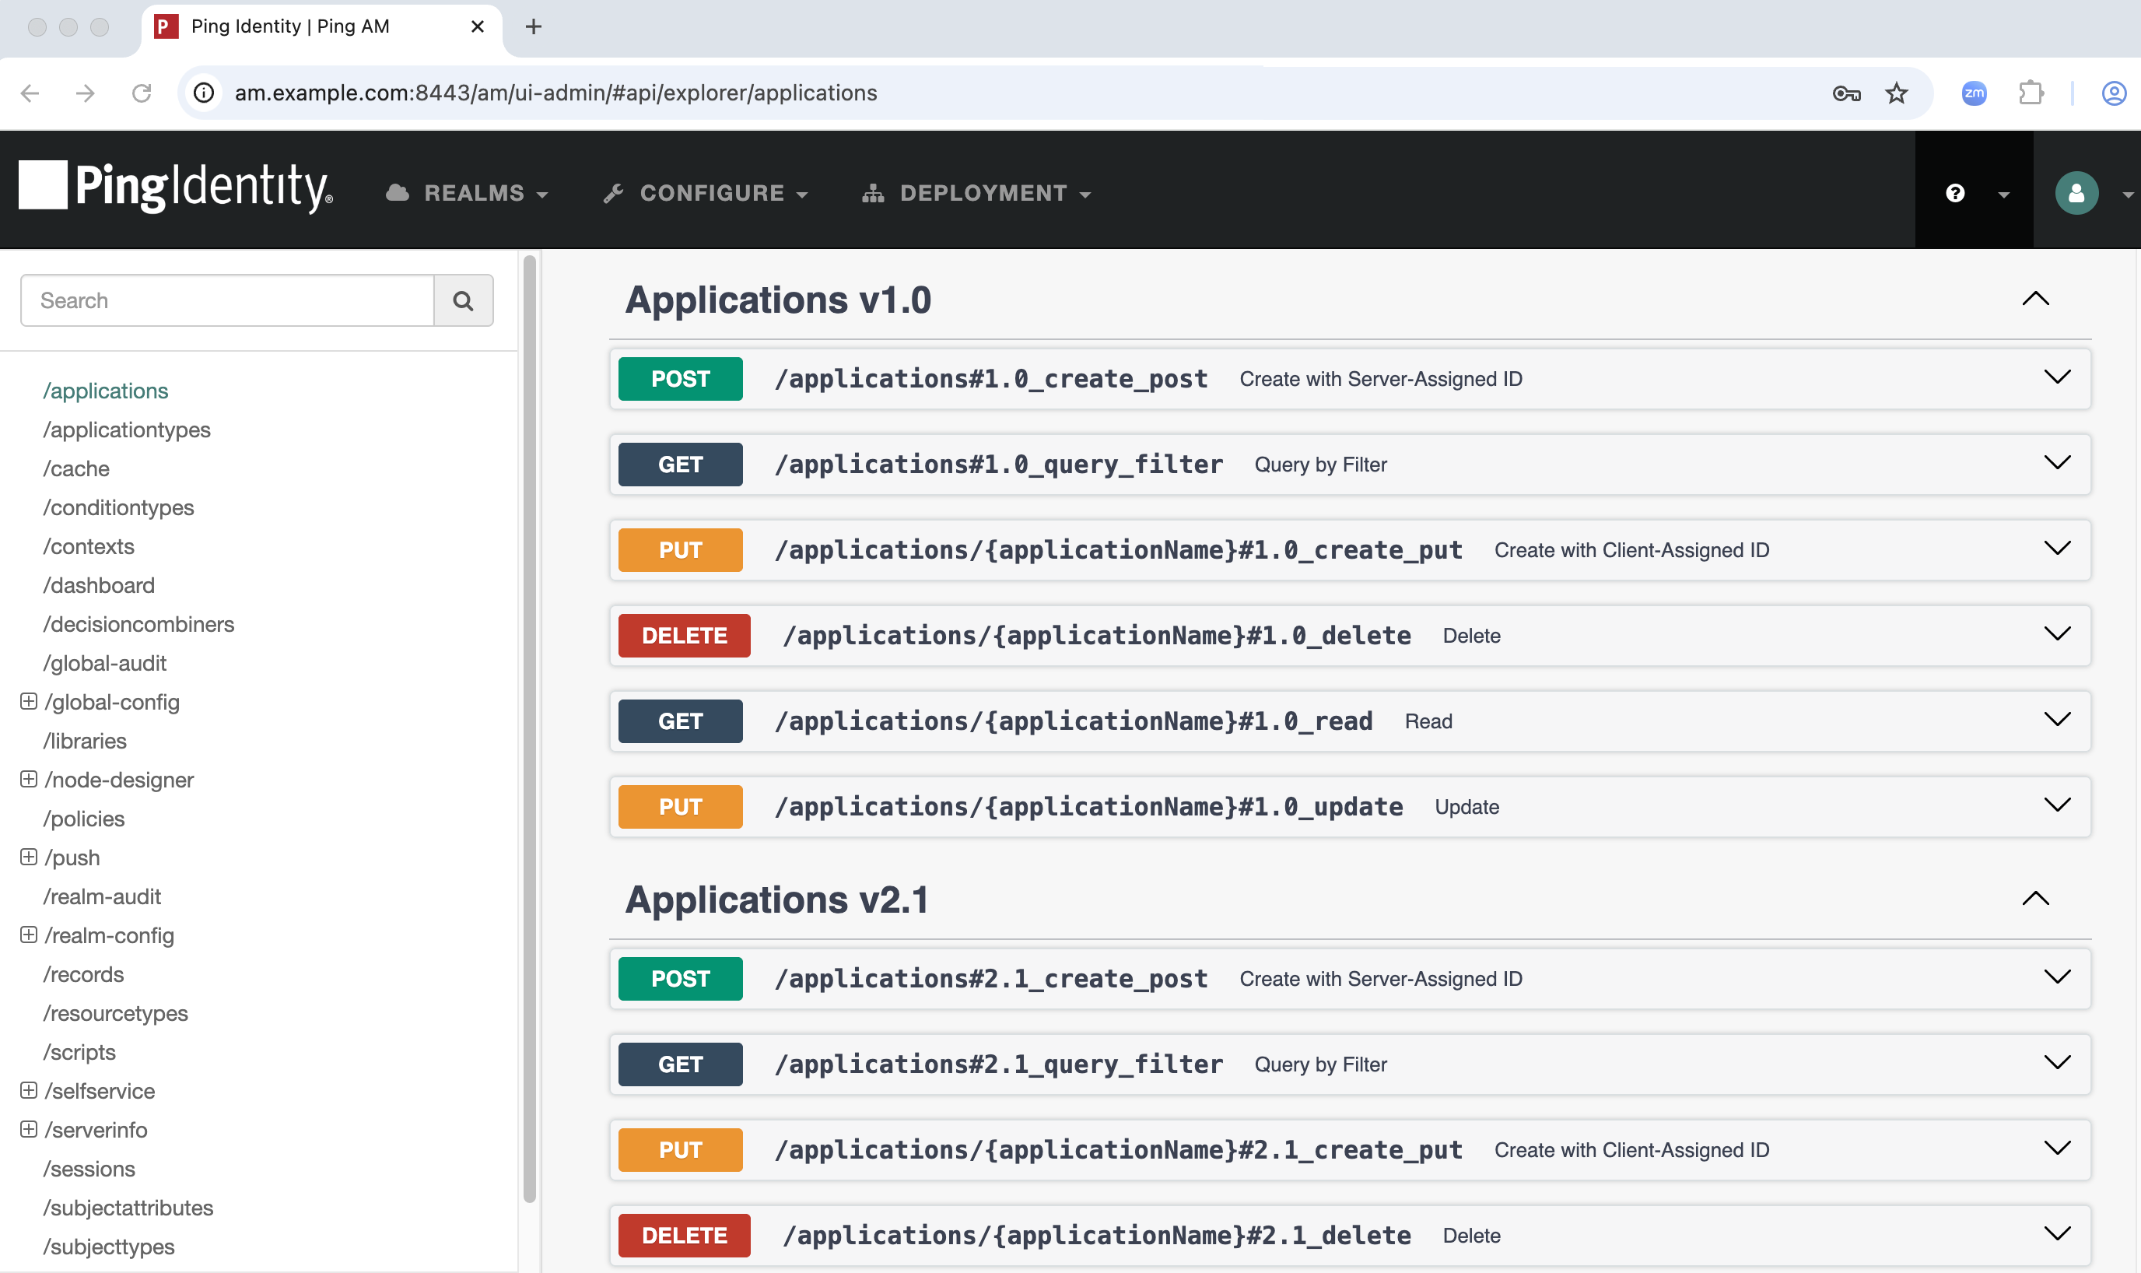Select /sessions in the sidebar
2141x1273 pixels.
click(x=89, y=1169)
